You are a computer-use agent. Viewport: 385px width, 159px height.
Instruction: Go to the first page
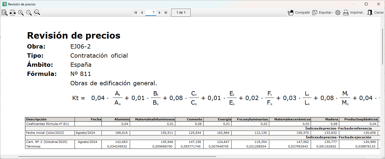pyautogui.click(x=136, y=13)
